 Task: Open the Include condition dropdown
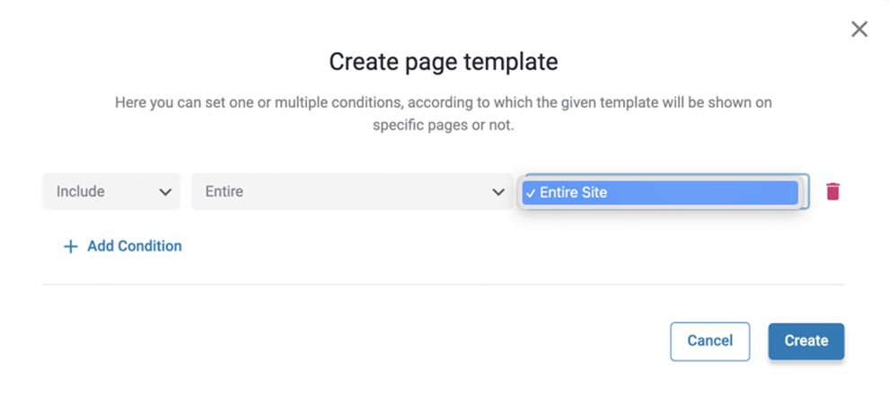(111, 191)
